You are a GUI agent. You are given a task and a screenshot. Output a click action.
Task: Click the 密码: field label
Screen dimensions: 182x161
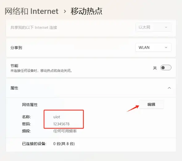tap(26, 124)
